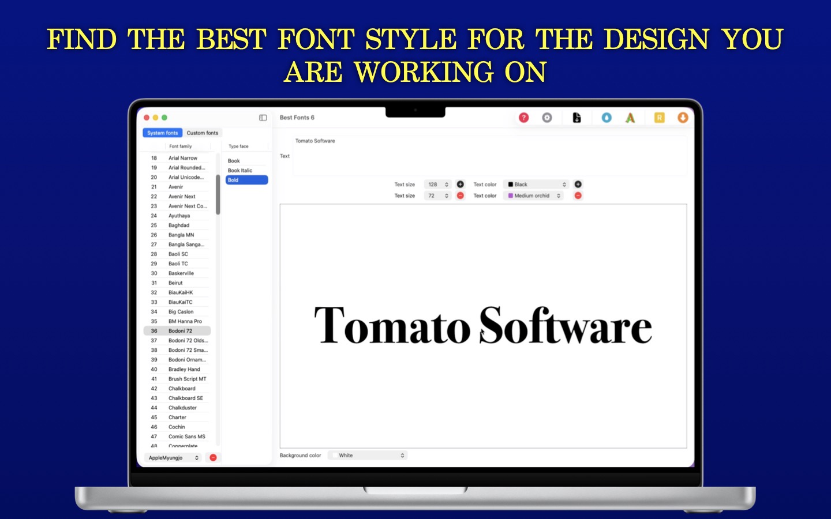Click the Tomato Software preview canvas

point(484,326)
